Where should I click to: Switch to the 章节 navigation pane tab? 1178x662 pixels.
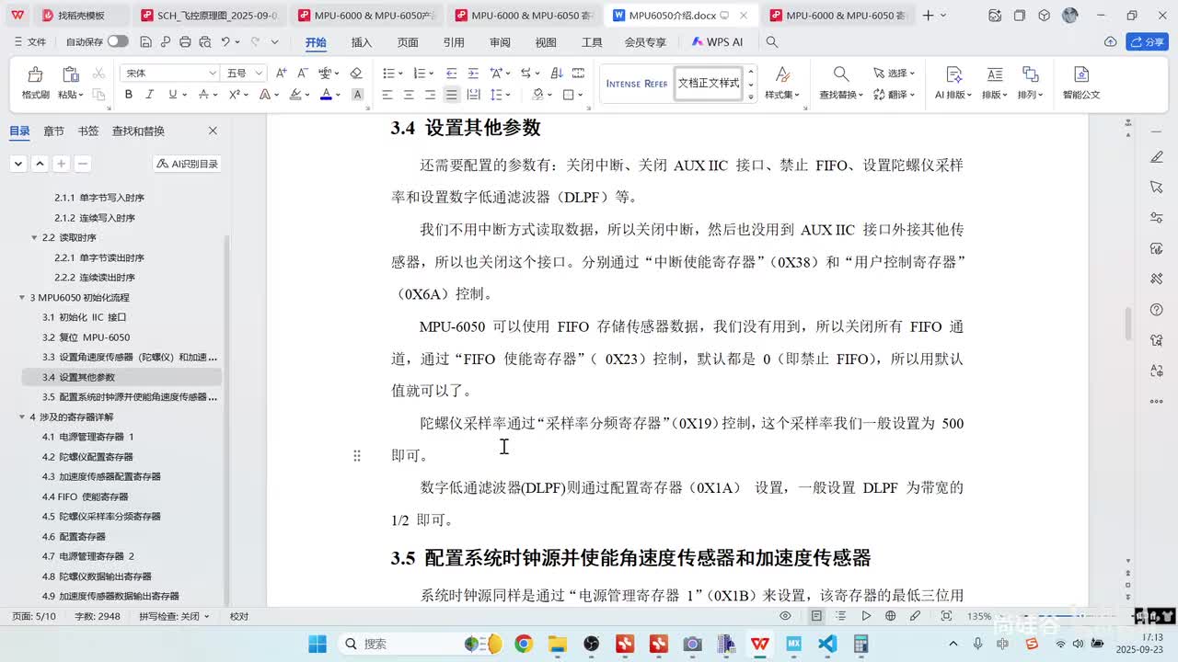[53, 131]
